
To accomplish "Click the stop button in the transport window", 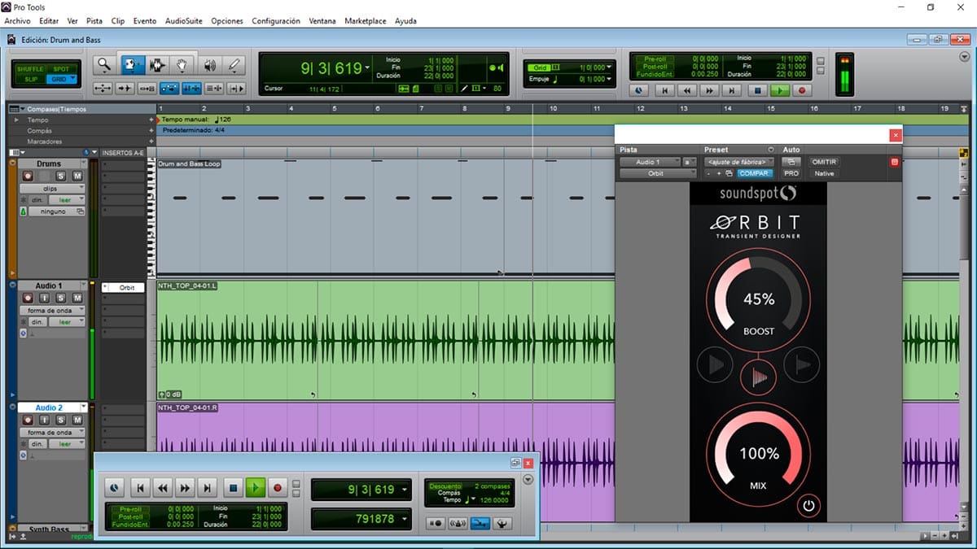I will 233,488.
